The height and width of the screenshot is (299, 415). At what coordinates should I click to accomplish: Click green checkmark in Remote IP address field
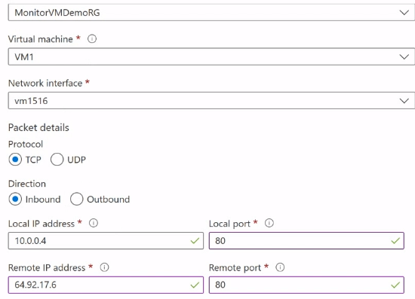195,285
